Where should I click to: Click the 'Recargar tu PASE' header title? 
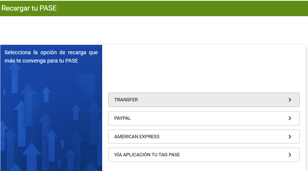click(29, 8)
